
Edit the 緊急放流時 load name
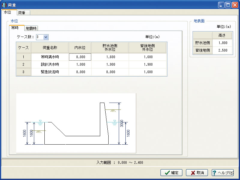point(50,72)
